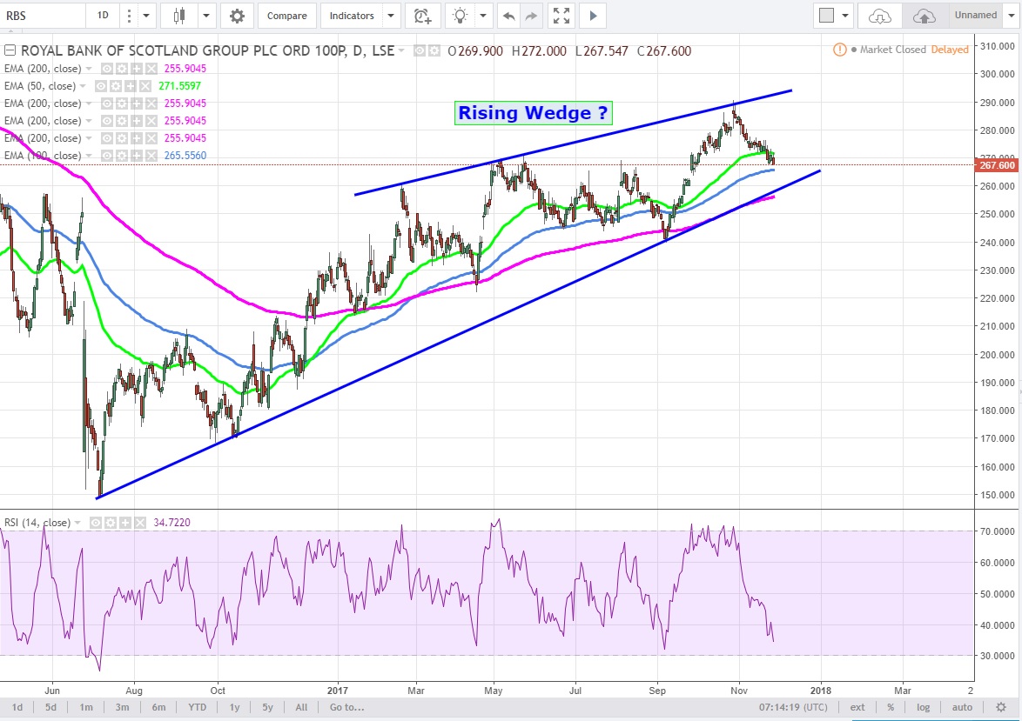Viewport: 1022px width, 721px height.
Task: Click the undo arrow in toolbar
Action: 508,16
